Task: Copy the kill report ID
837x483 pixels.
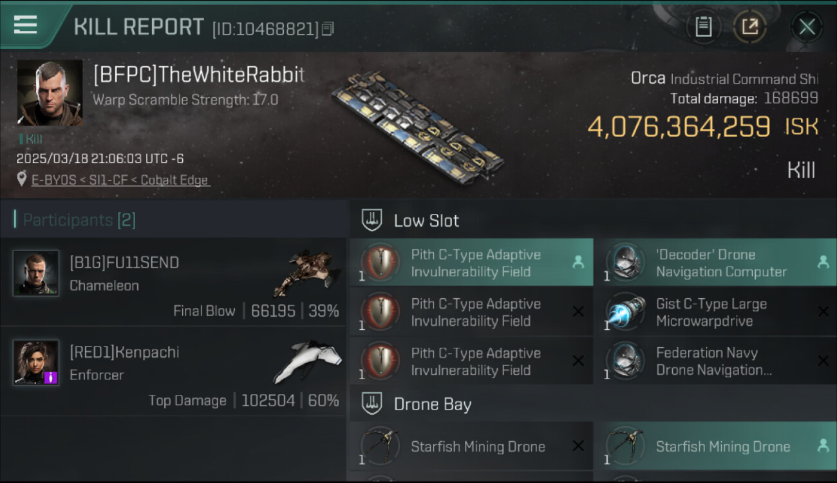Action: point(328,28)
